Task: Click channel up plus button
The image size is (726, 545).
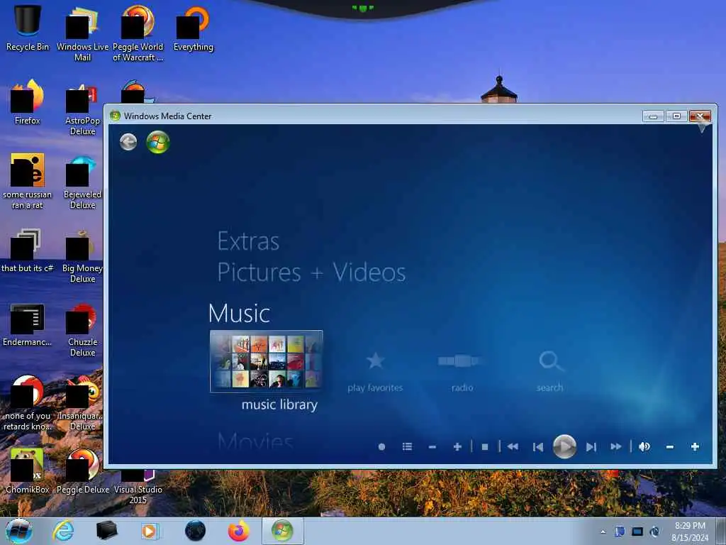Action: [457, 447]
